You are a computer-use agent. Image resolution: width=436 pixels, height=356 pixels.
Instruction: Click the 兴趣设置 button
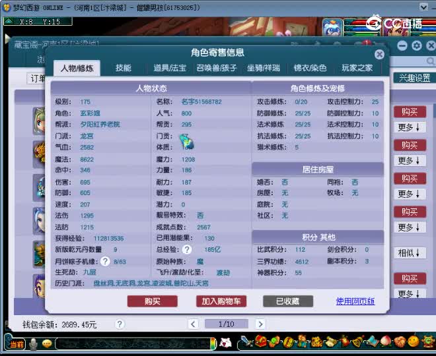click(415, 78)
